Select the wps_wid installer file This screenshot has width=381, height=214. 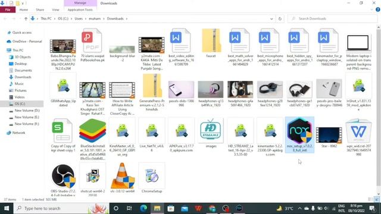click(x=358, y=137)
